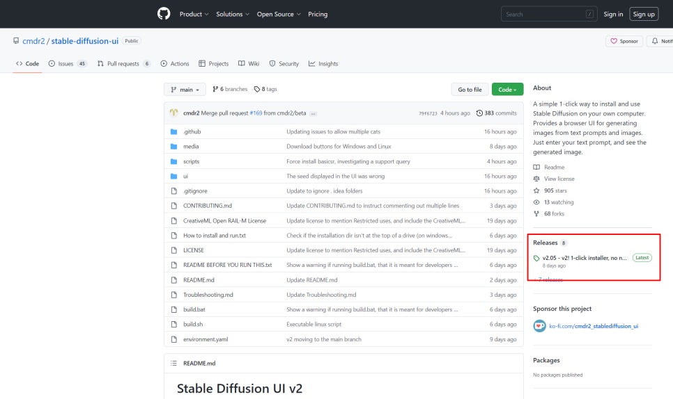673x399 pixels.
Task: Click the Sponsor heart button
Action: click(624, 41)
